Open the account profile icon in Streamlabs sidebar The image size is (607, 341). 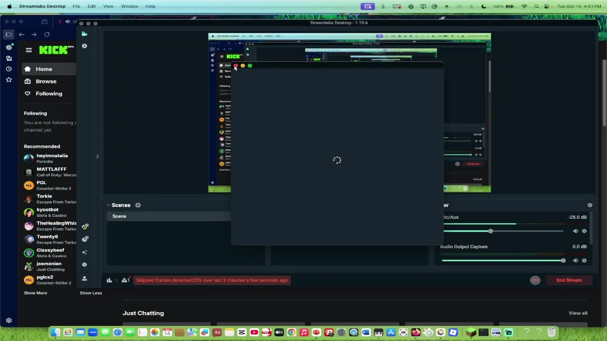coord(84,278)
